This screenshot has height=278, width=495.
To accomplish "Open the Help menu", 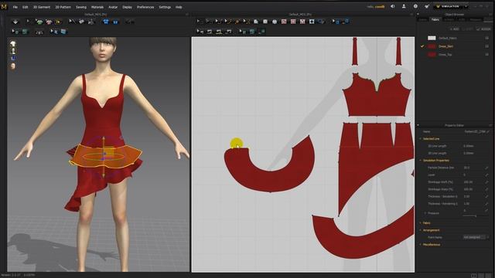I will tap(179, 7).
